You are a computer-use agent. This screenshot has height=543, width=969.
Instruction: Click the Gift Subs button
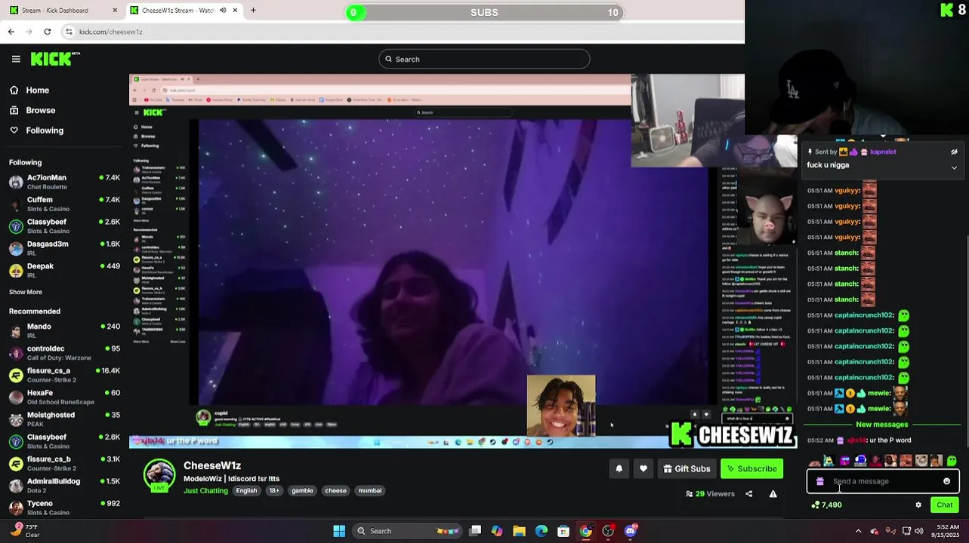tap(687, 468)
